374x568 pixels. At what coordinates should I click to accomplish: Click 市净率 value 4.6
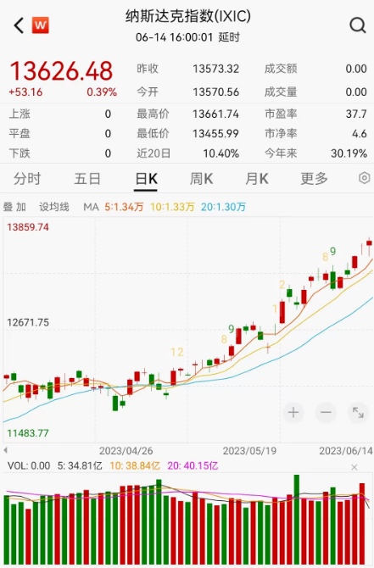[x=359, y=134]
